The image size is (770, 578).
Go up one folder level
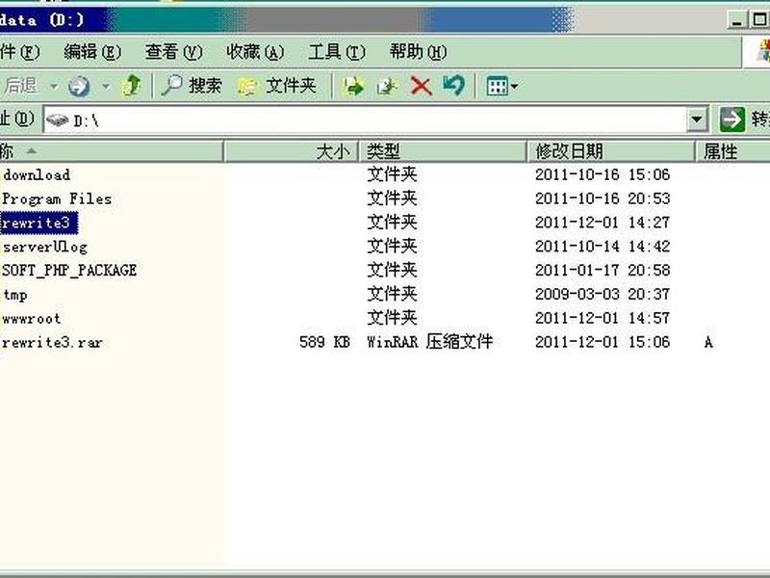pyautogui.click(x=132, y=86)
